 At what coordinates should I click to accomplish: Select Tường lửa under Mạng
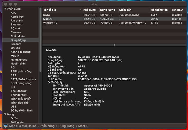pos(17,122)
